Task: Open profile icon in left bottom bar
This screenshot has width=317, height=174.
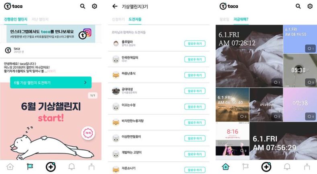Action: coord(91,167)
